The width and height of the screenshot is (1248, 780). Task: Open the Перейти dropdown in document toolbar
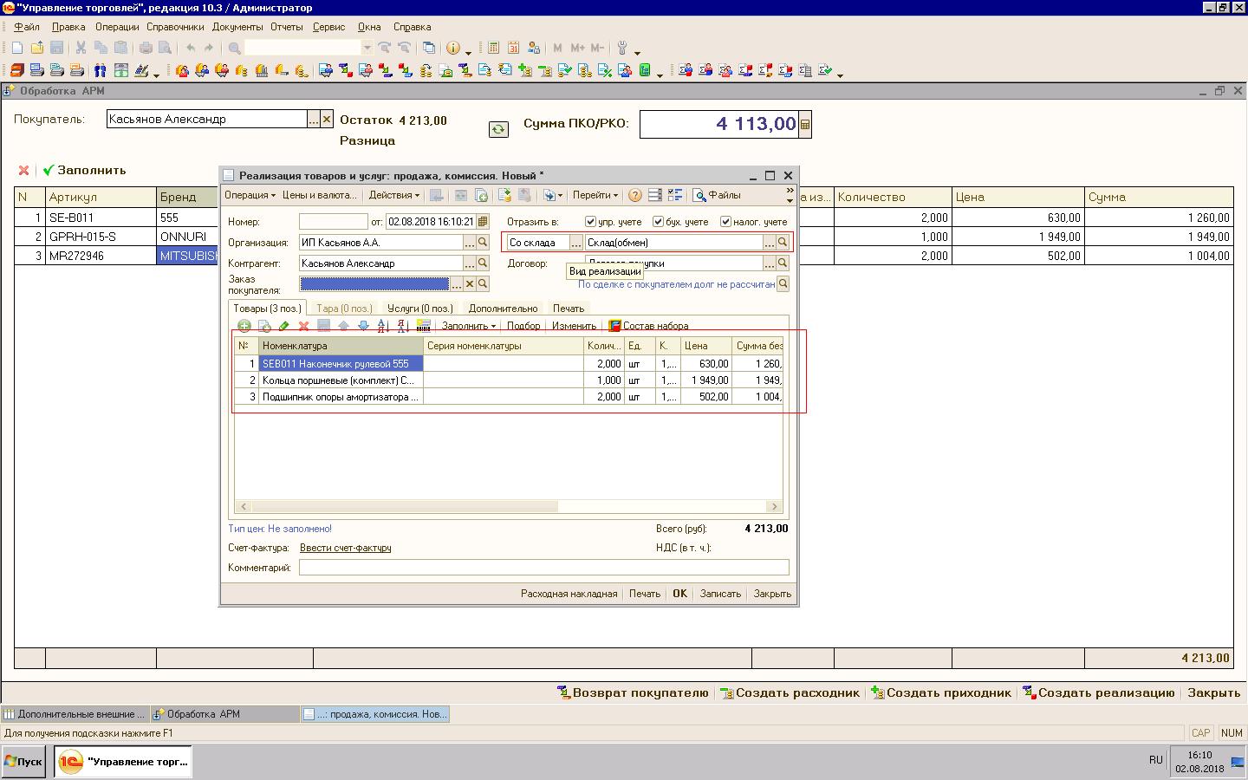tap(595, 196)
